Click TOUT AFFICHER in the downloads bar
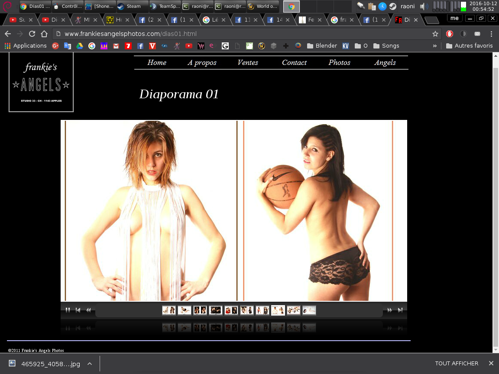The width and height of the screenshot is (499, 374). click(x=457, y=364)
